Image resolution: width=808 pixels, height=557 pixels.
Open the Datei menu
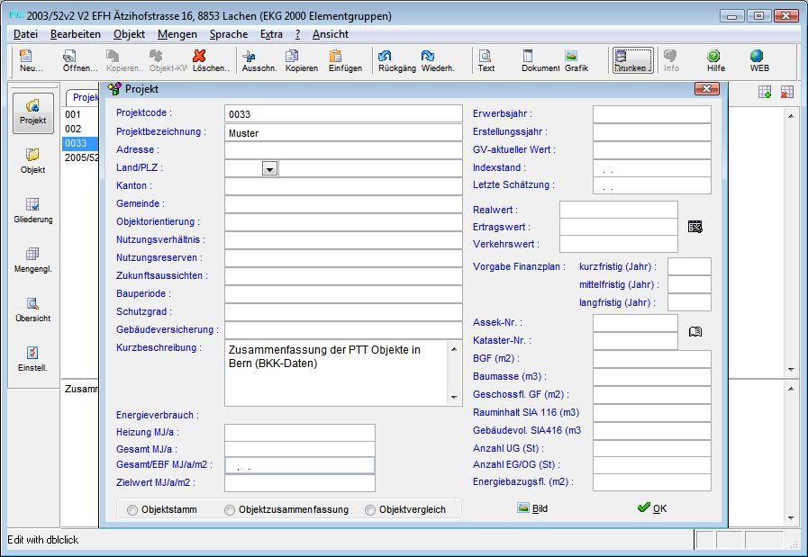(x=26, y=34)
